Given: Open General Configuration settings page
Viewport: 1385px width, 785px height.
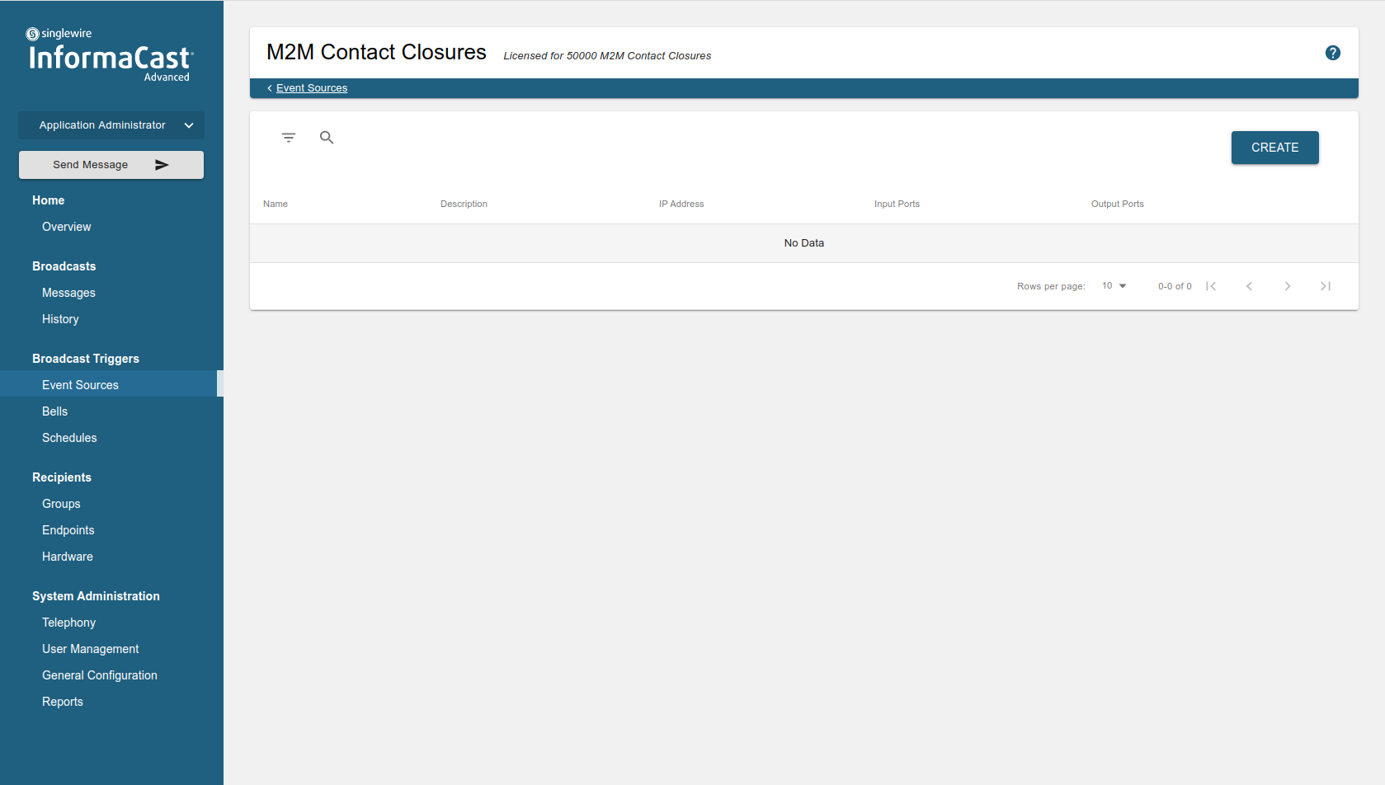Looking at the screenshot, I should click(99, 675).
